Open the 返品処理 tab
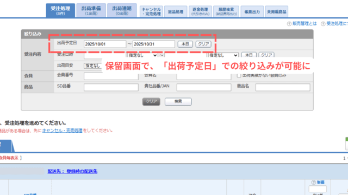Image resolution: width=348 pixels, height=195 pixels. tap(176, 11)
